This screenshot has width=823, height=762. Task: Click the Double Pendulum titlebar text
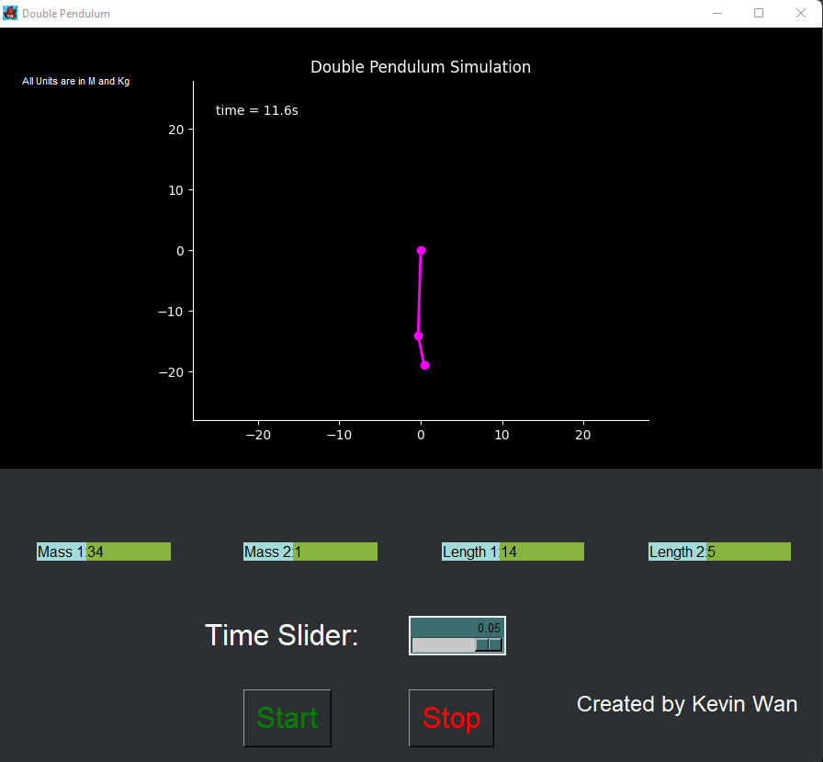coord(65,13)
